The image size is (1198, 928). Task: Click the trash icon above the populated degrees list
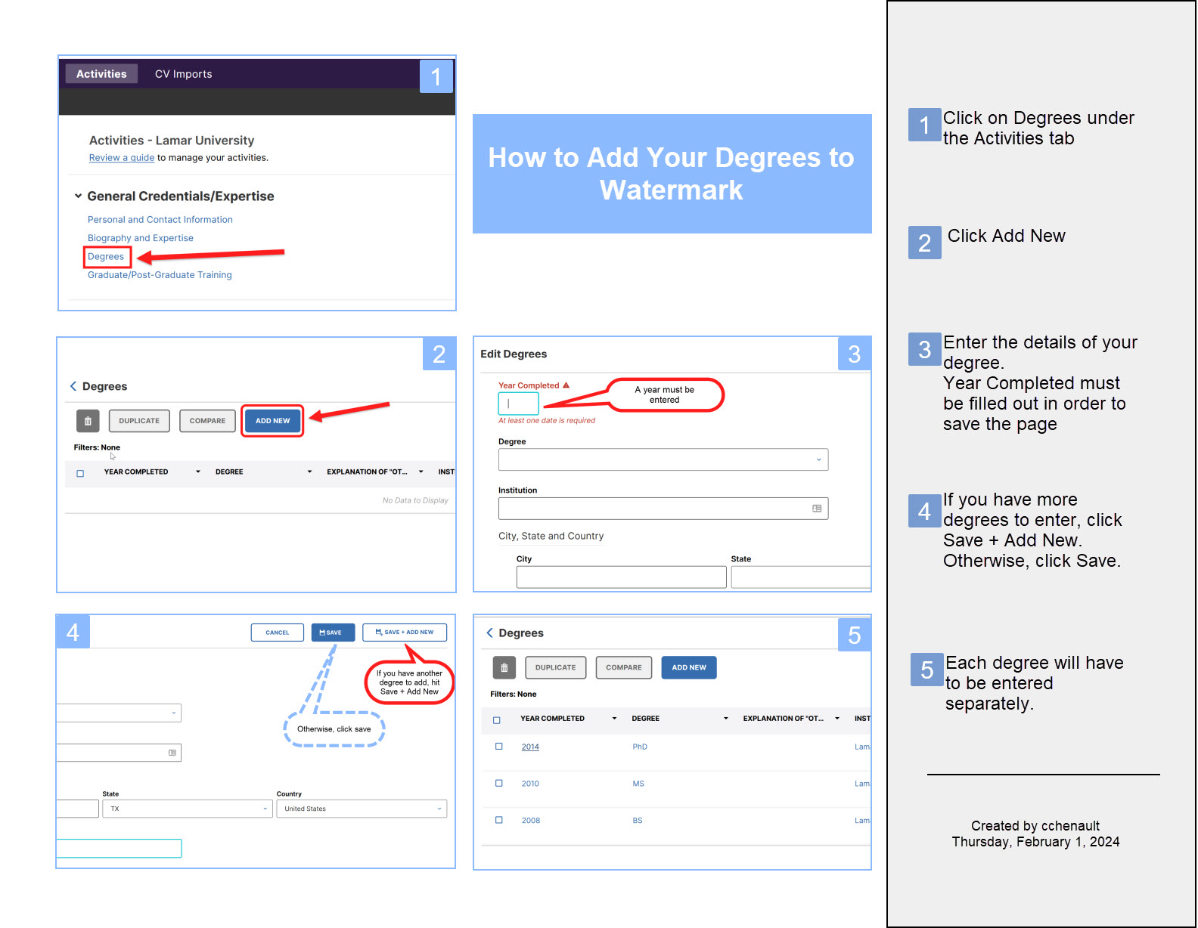(x=504, y=668)
